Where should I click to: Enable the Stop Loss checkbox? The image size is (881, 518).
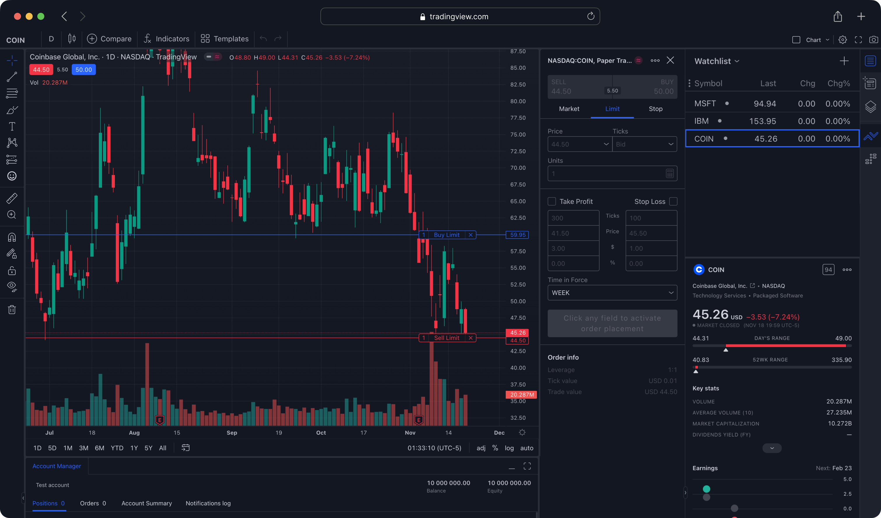pos(673,202)
